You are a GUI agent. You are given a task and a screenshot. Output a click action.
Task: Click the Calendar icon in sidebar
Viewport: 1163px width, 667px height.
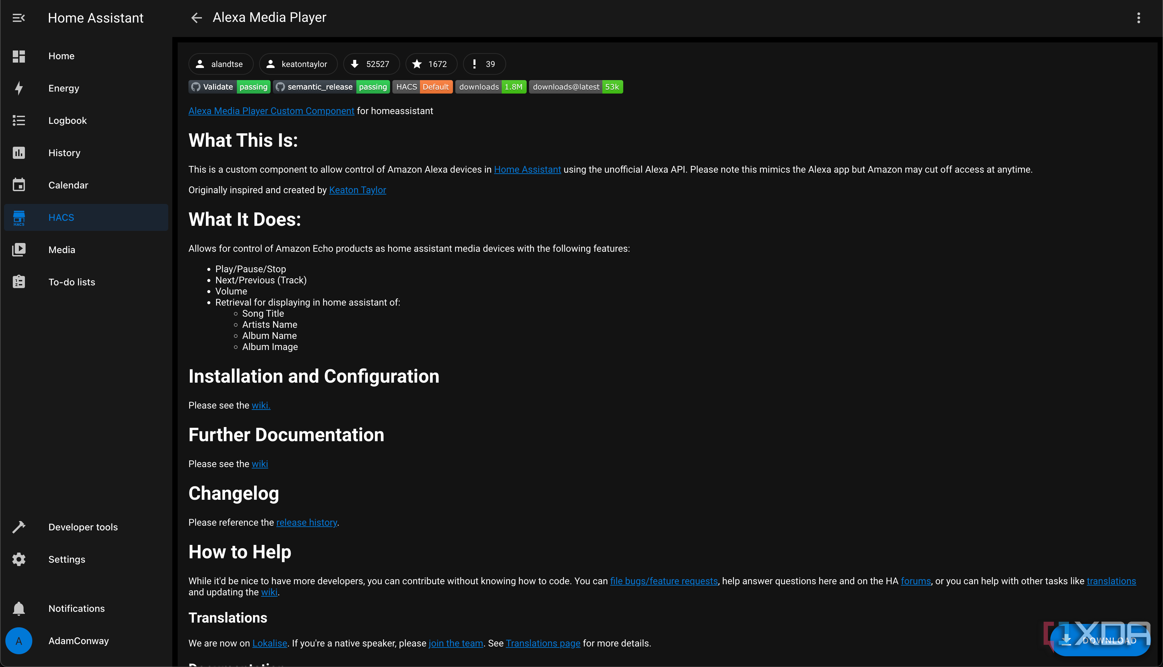(19, 185)
